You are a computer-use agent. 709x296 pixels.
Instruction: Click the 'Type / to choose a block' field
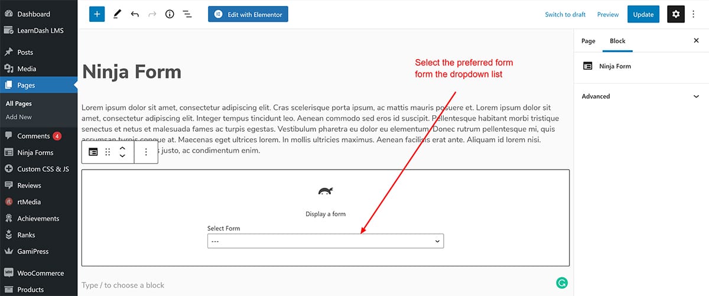(236, 285)
